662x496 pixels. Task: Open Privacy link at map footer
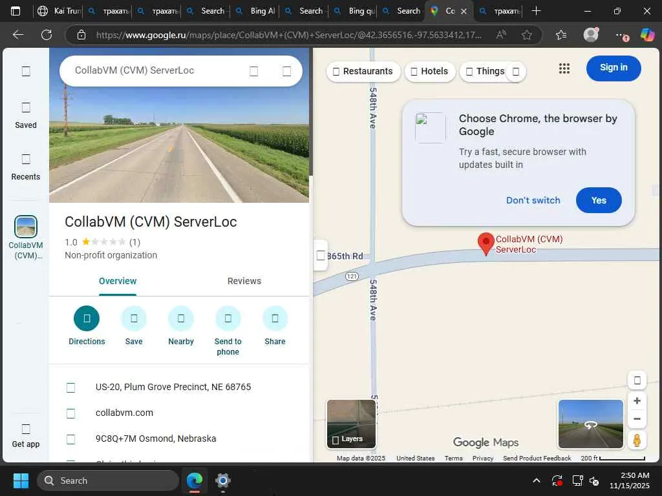click(x=482, y=458)
